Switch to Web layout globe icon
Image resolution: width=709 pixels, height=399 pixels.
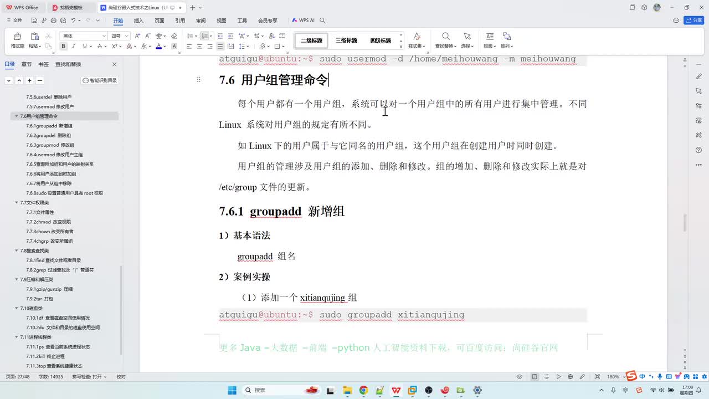click(571, 377)
